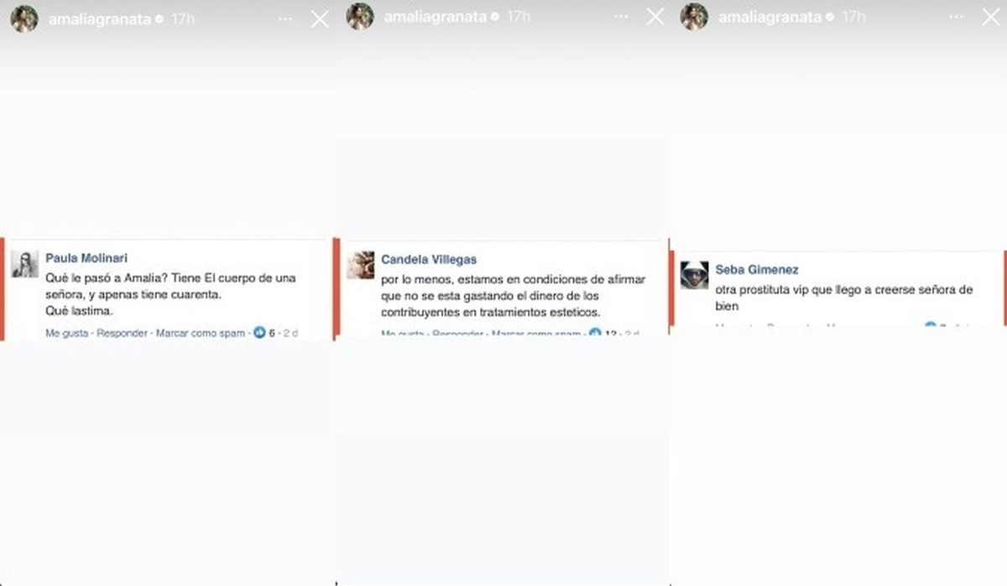The image size is (1007, 586).
Task: Open Paula Molinari commenter avatar
Action: (25, 264)
